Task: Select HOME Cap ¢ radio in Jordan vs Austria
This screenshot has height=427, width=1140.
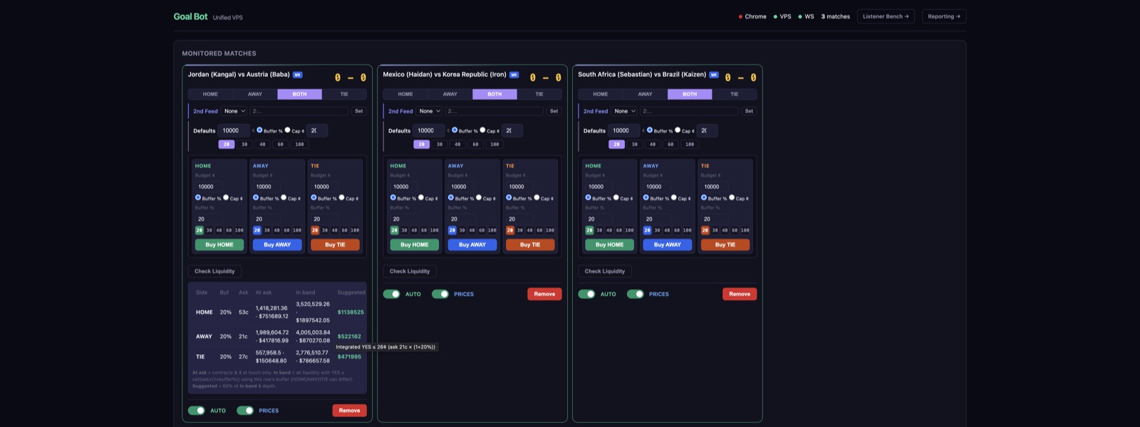Action: point(226,197)
